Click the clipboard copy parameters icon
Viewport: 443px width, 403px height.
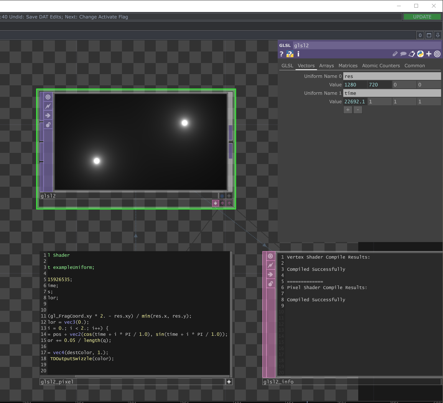point(412,54)
